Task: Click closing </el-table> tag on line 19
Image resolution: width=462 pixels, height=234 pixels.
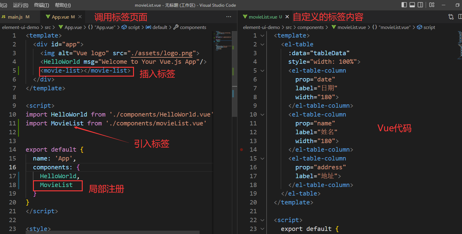Action: point(301,194)
